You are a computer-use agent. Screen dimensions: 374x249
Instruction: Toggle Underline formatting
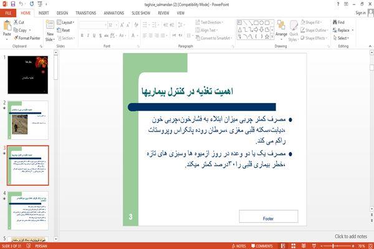[94, 36]
